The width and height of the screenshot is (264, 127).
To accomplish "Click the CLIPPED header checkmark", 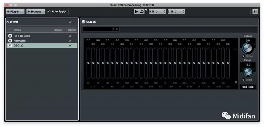I will coord(70,22).
